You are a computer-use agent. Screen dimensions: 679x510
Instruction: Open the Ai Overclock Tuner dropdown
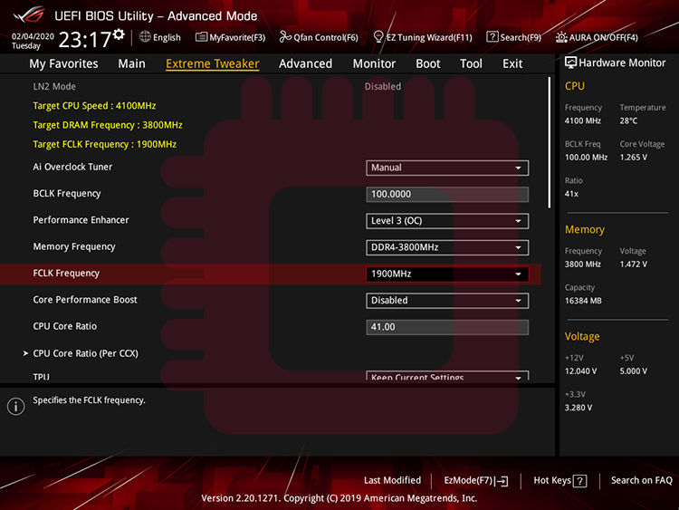[x=447, y=168]
